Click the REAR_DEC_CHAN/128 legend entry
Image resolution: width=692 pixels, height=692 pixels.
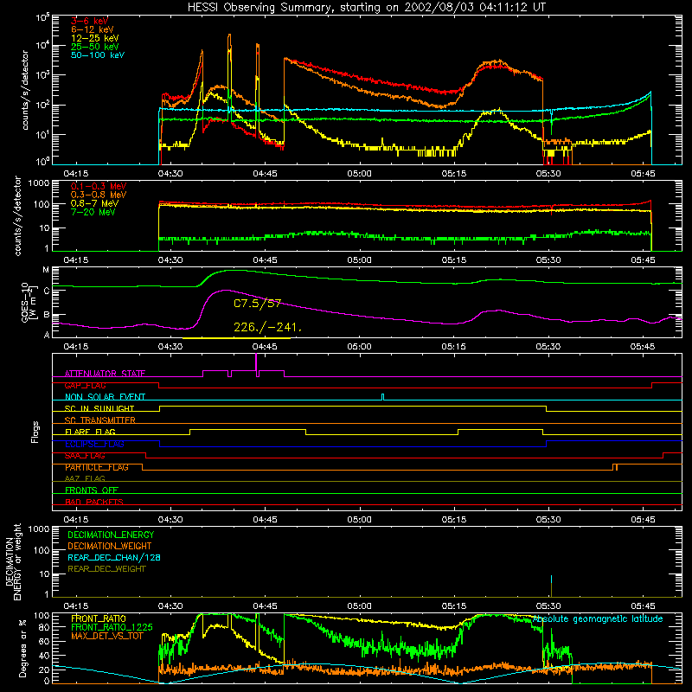pos(114,558)
